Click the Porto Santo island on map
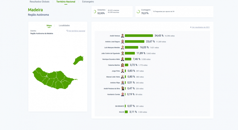Screen dimensions: 238x130 point(78,60)
